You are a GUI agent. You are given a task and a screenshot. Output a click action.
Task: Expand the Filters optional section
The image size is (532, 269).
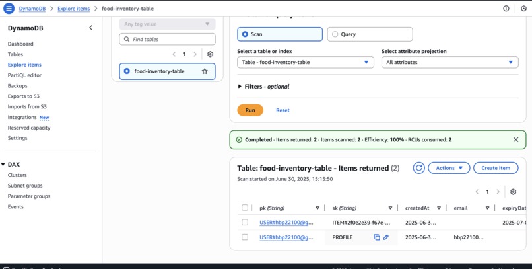(263, 87)
